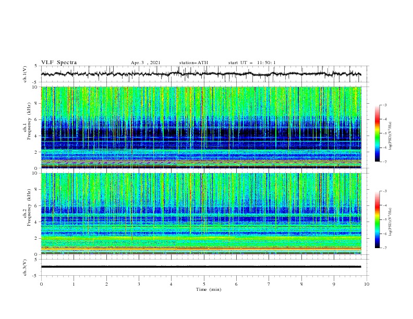Click time axis tick label '8'
Viewport: 413px width, 319px height.
301,284
